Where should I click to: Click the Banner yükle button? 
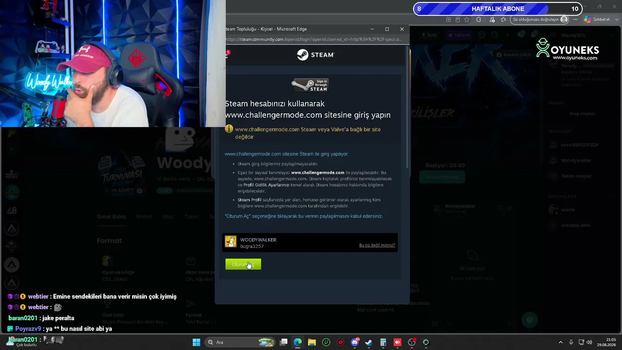click(514, 54)
